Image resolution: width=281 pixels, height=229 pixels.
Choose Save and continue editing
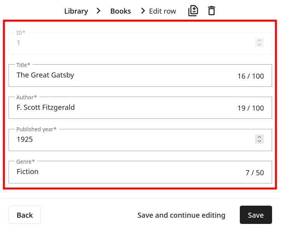(x=181, y=215)
